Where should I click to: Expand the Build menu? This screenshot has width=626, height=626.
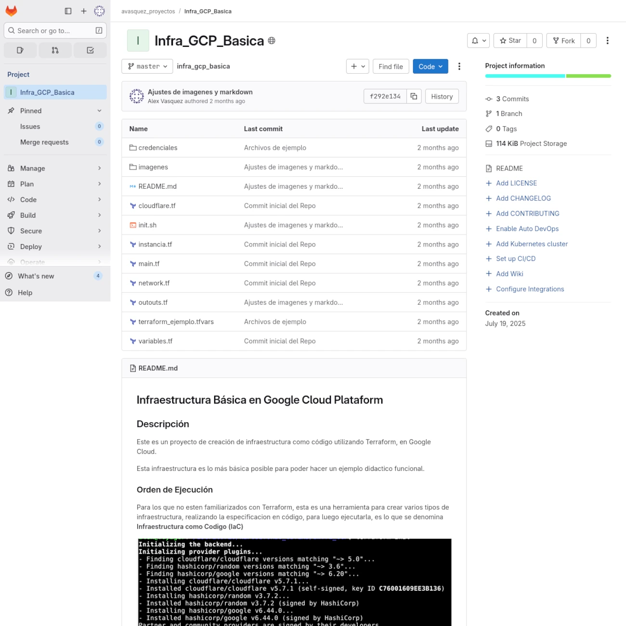[55, 215]
